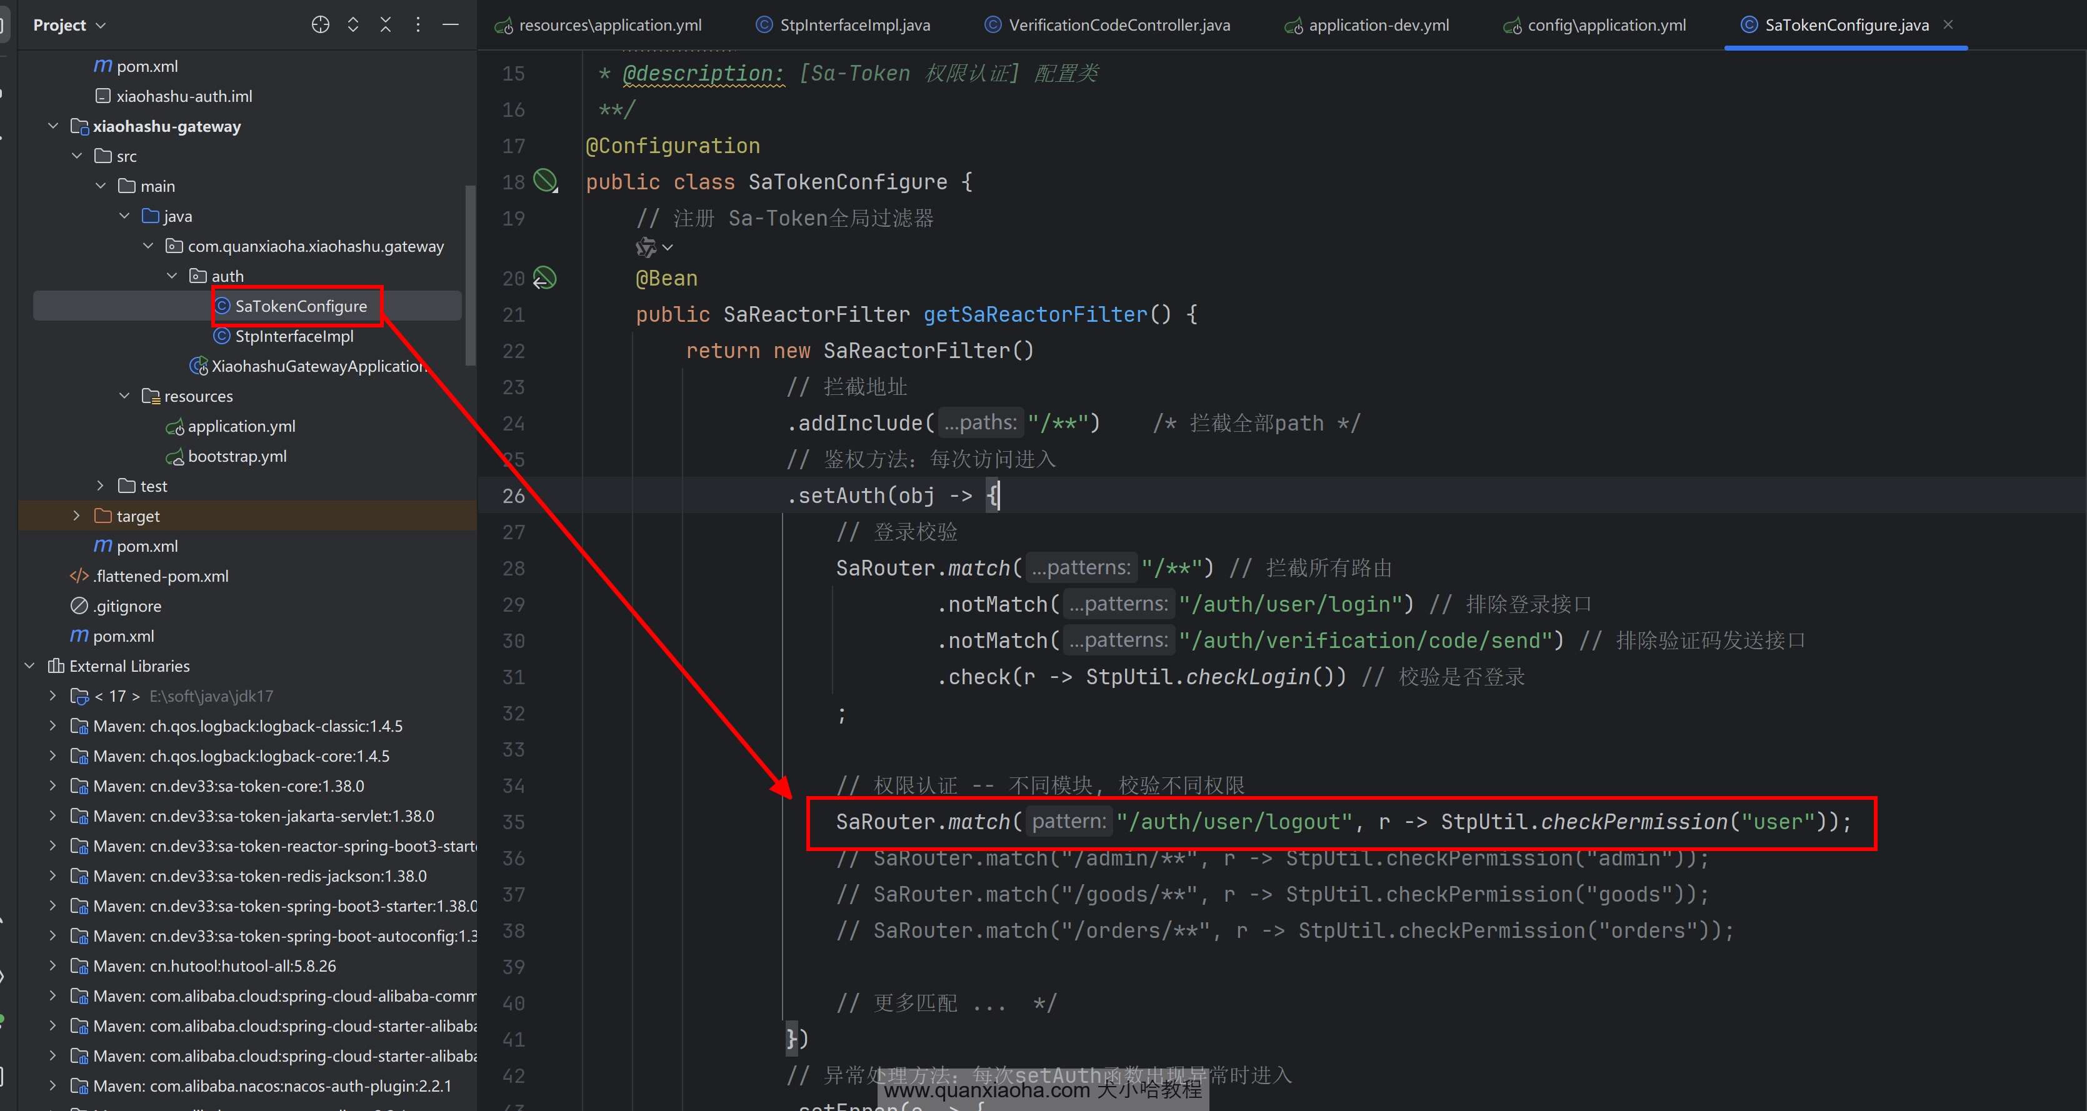The height and width of the screenshot is (1111, 2087).
Task: Close the SaTokenConfigure.java tab
Action: click(x=1948, y=25)
